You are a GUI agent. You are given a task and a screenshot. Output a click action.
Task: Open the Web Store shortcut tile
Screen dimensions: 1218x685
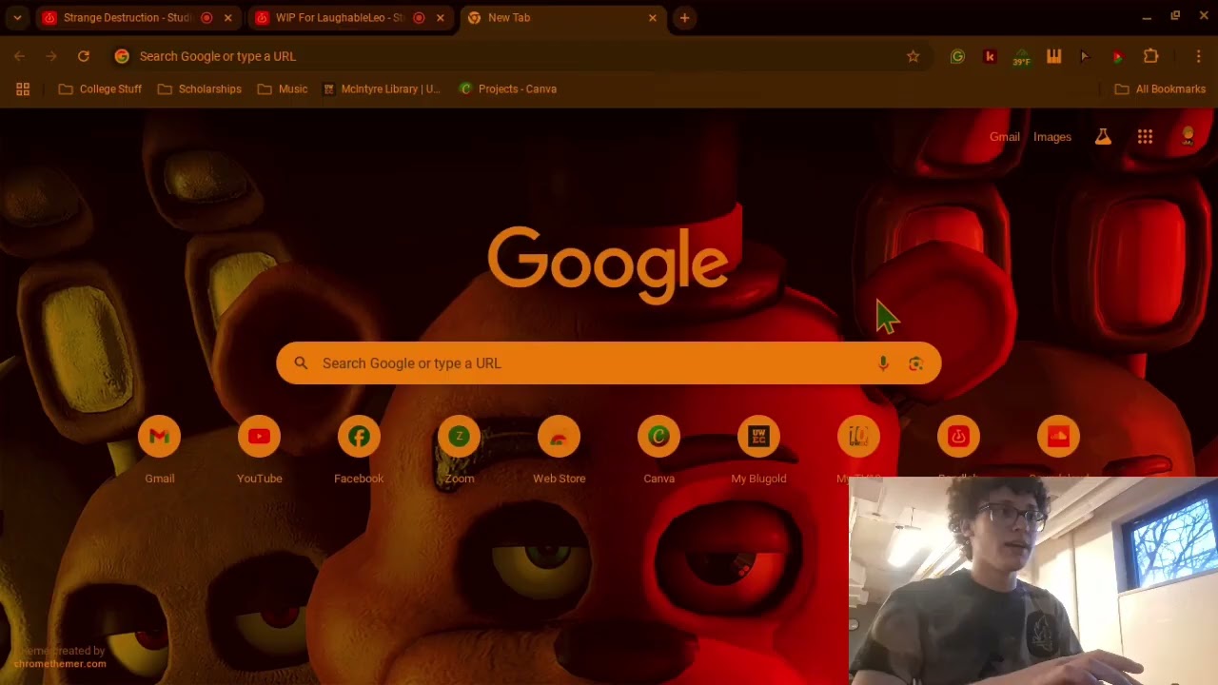click(559, 451)
